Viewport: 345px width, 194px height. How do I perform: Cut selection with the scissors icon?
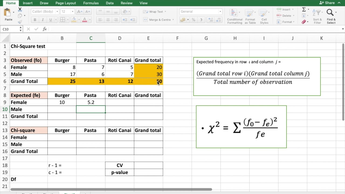click(20, 9)
